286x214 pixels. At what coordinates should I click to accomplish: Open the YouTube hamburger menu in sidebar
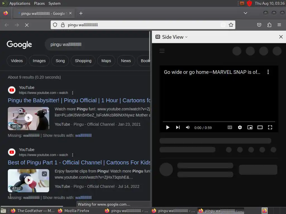[x=162, y=51]
